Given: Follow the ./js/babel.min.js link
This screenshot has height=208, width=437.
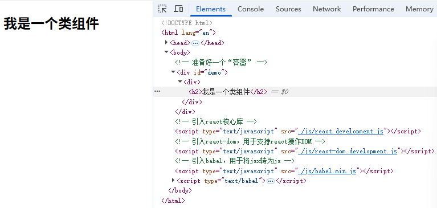Looking at the screenshot, I should pos(327,171).
